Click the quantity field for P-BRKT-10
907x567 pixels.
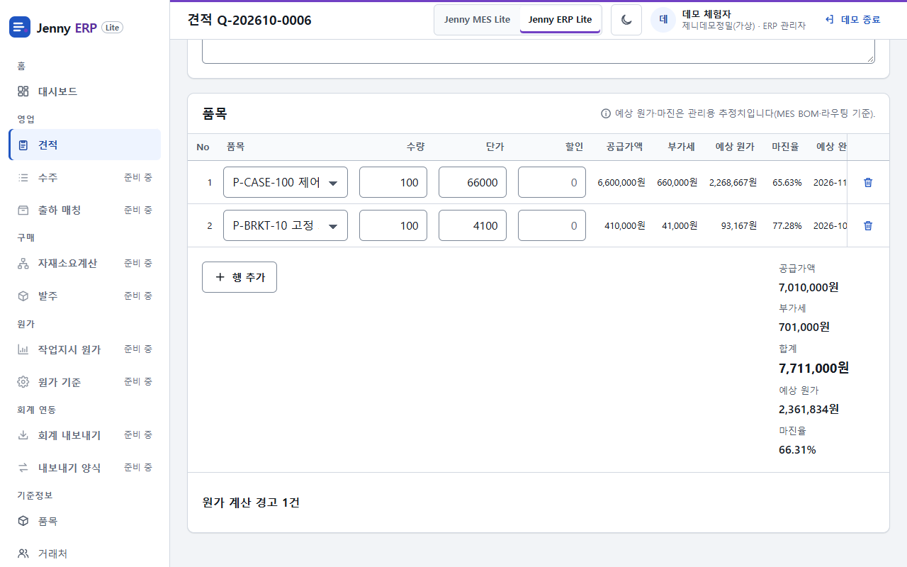[393, 225]
